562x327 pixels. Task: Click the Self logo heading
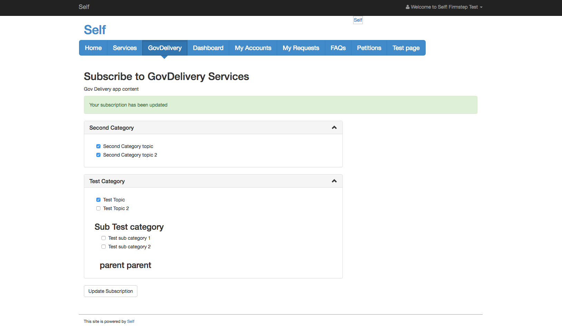[x=95, y=30]
